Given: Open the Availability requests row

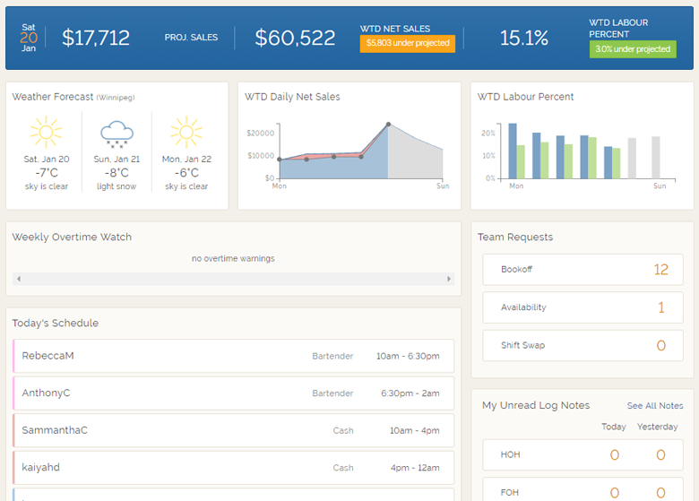Looking at the screenshot, I should pyautogui.click(x=582, y=307).
